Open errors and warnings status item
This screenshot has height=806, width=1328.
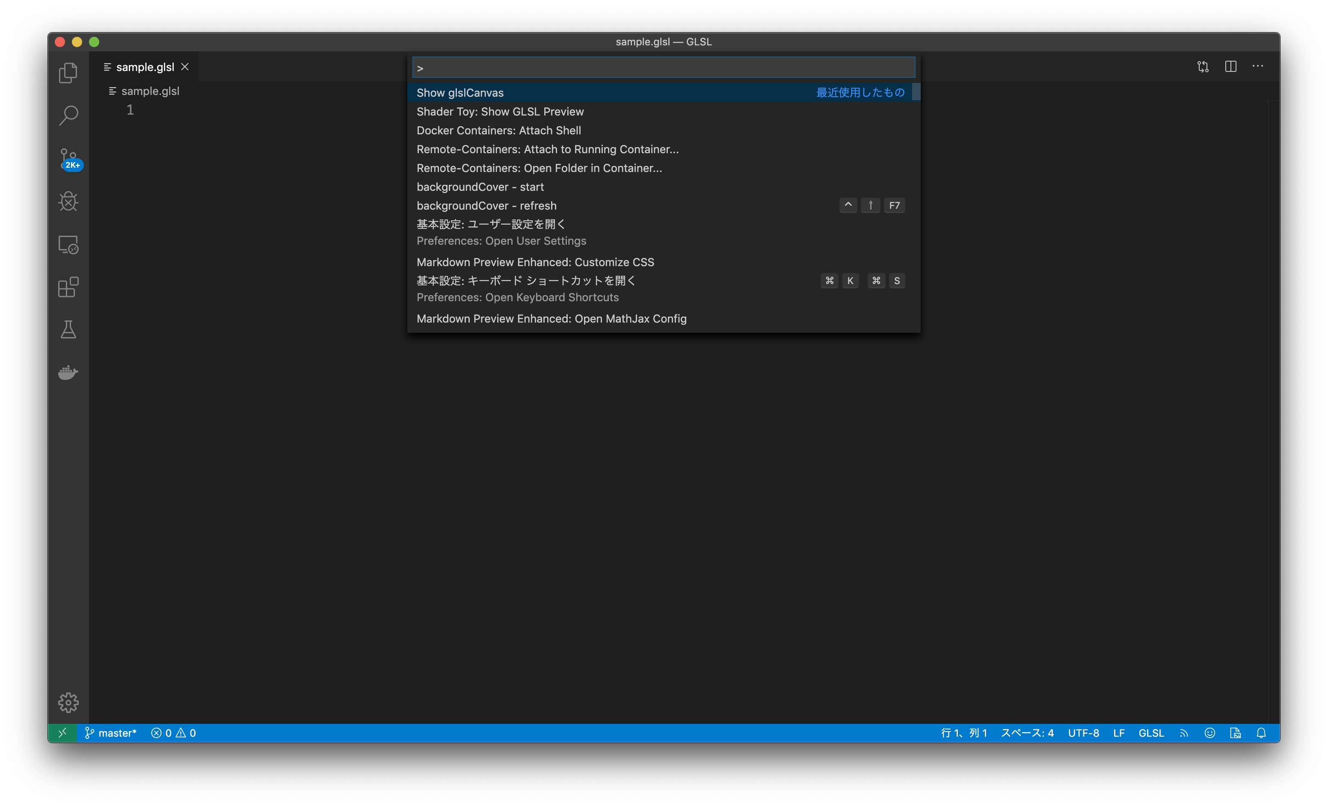(174, 733)
